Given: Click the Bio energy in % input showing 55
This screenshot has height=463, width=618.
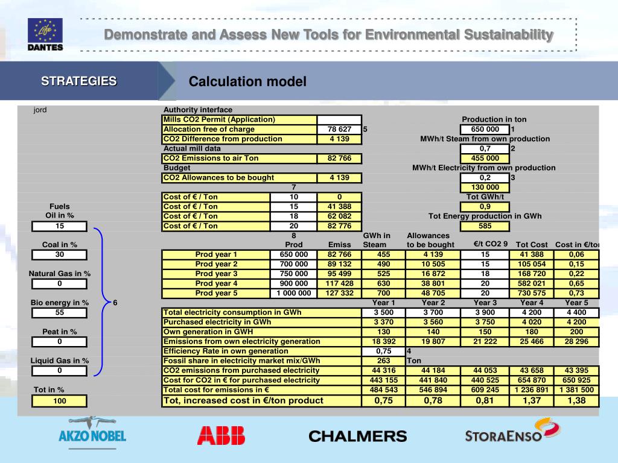Looking at the screenshot, I should pyautogui.click(x=60, y=313).
